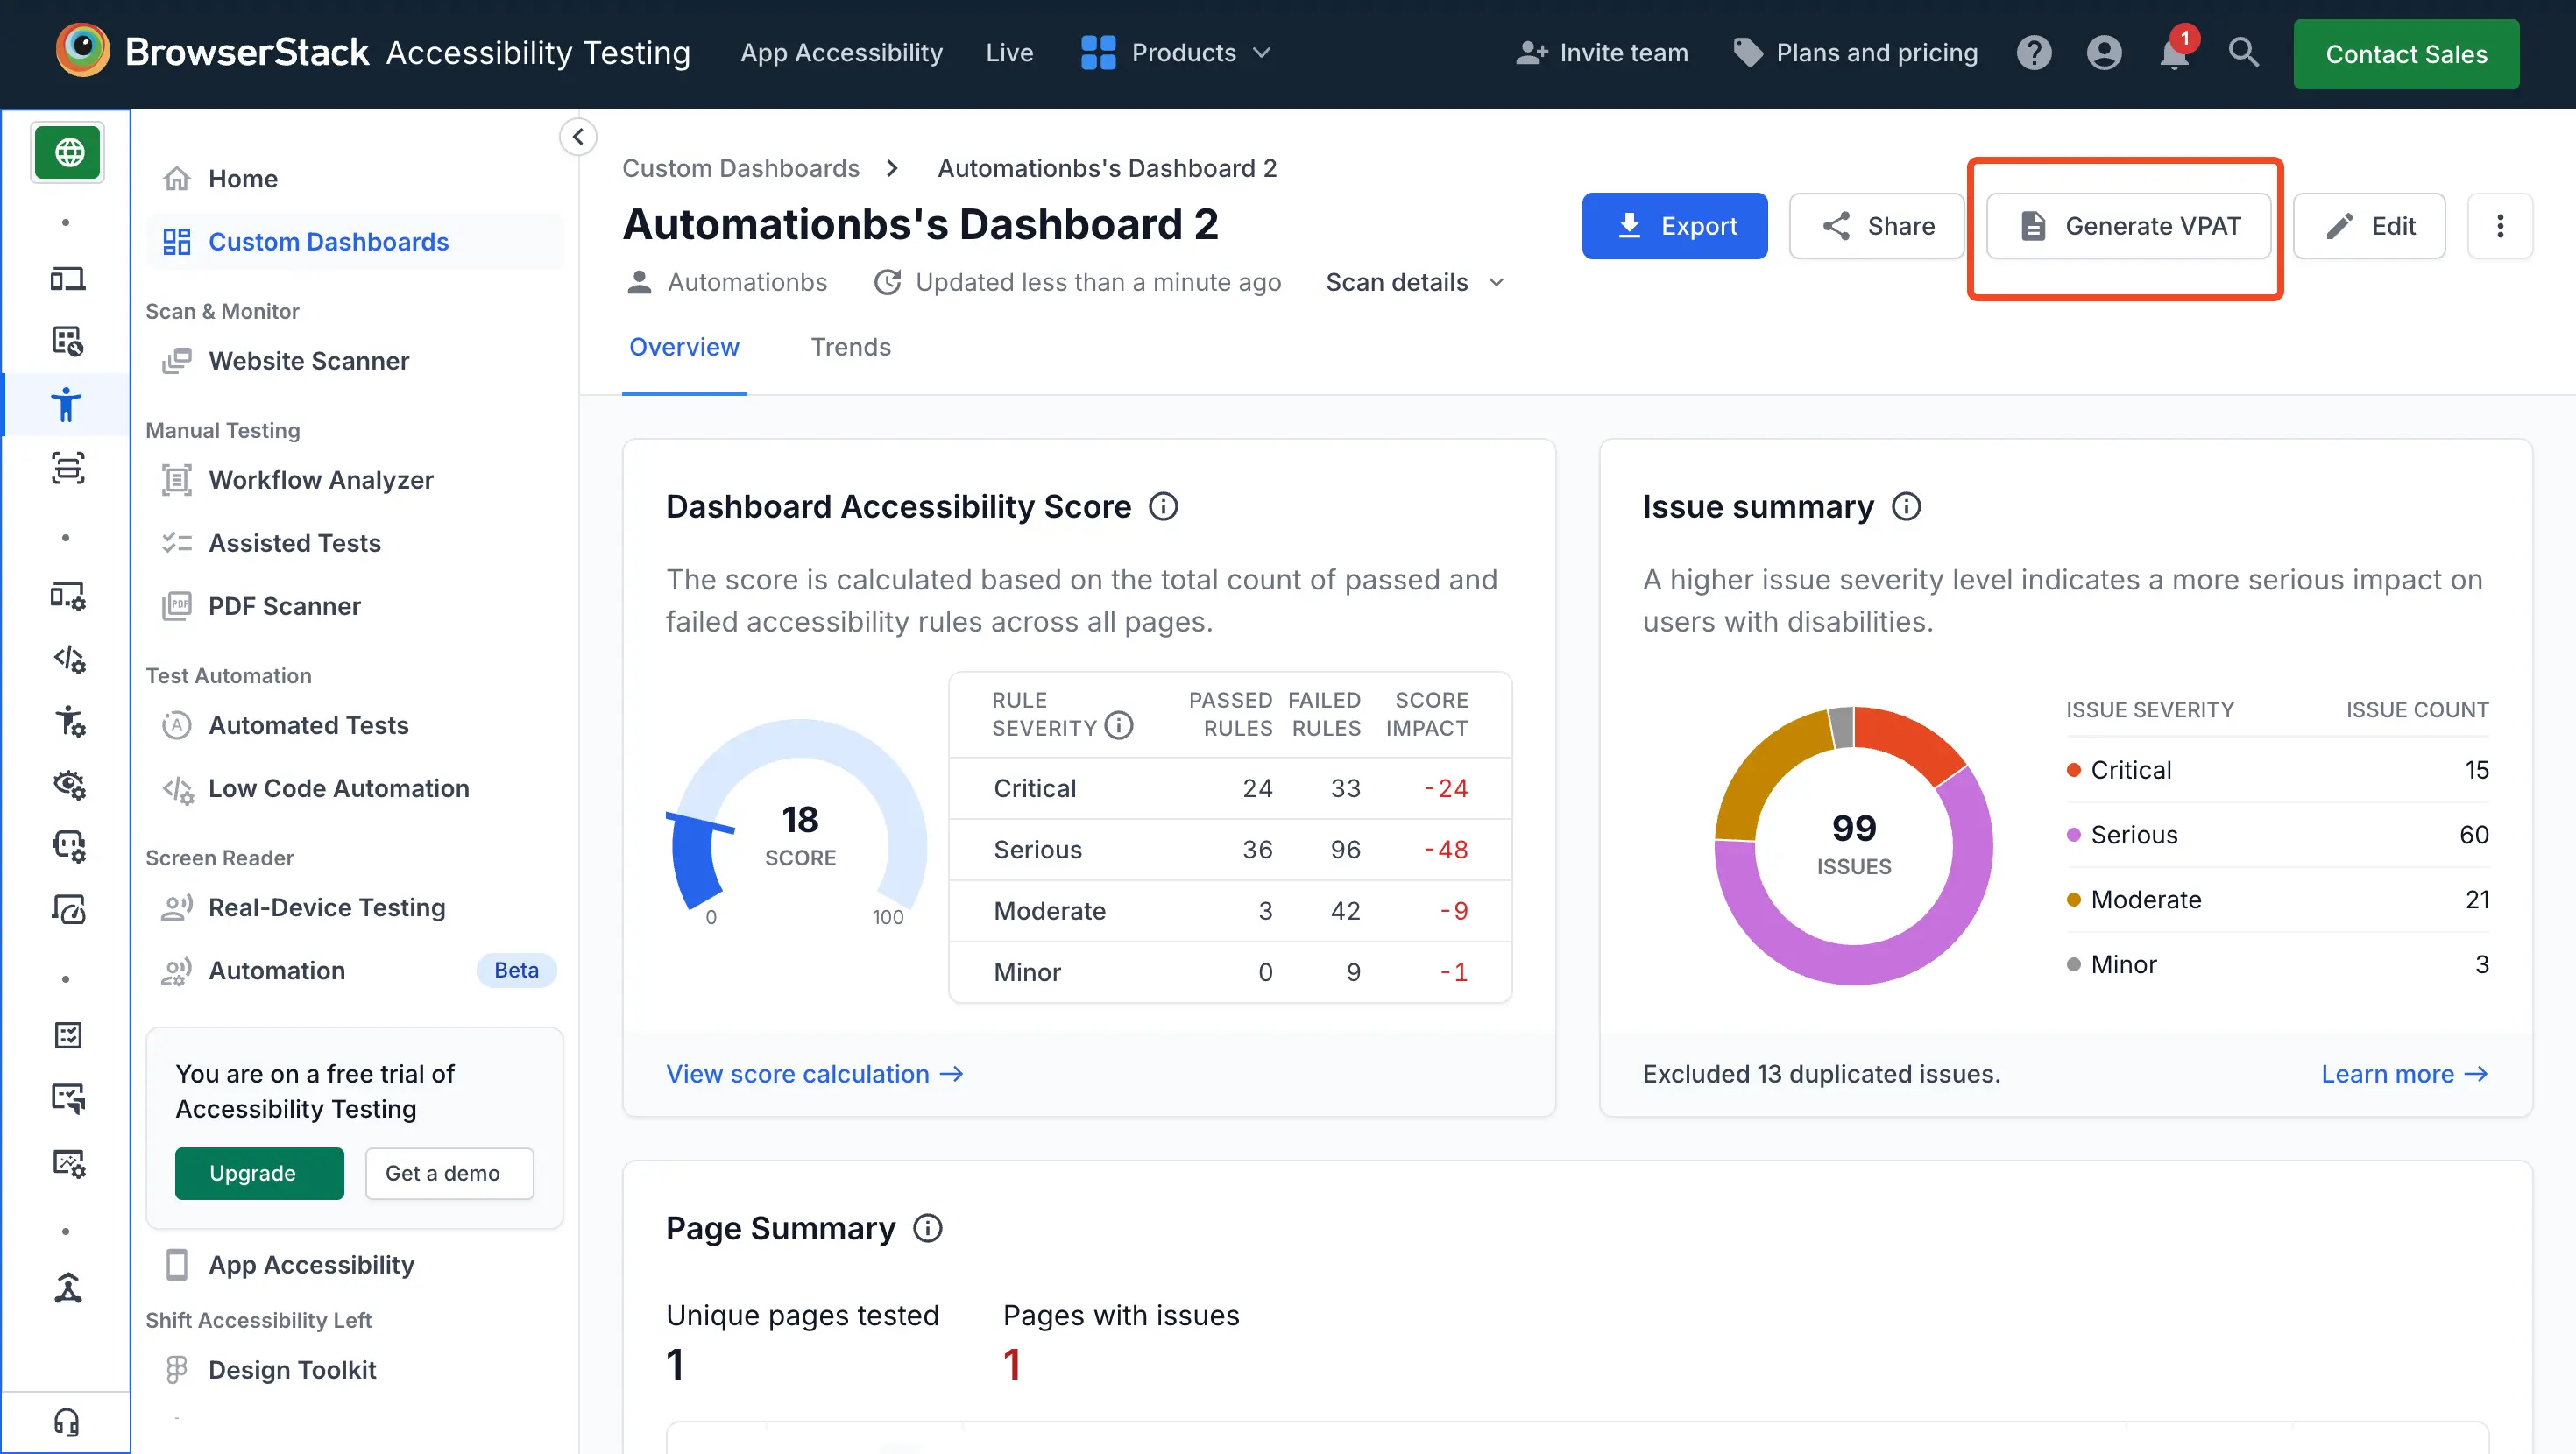Click the Share button
The image size is (2576, 1454).
coord(1876,226)
